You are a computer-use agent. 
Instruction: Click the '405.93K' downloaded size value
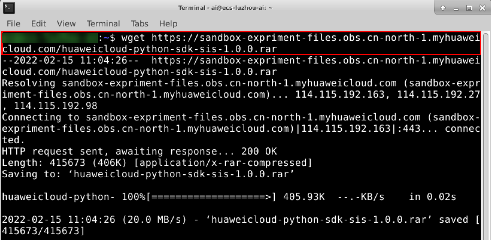point(304,197)
